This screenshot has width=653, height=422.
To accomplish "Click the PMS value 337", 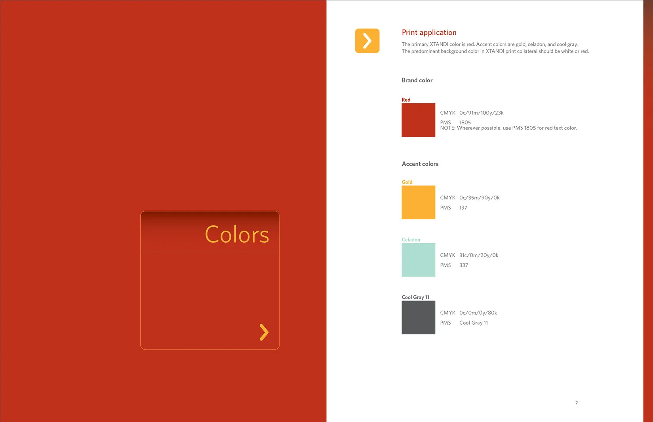I will tap(463, 265).
